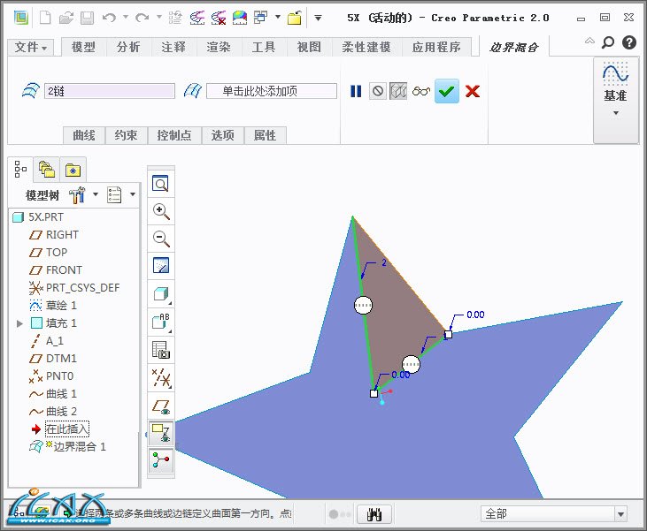Toggle the verify mode glasses icon
Screen dimensions: 647x531
tap(421, 91)
